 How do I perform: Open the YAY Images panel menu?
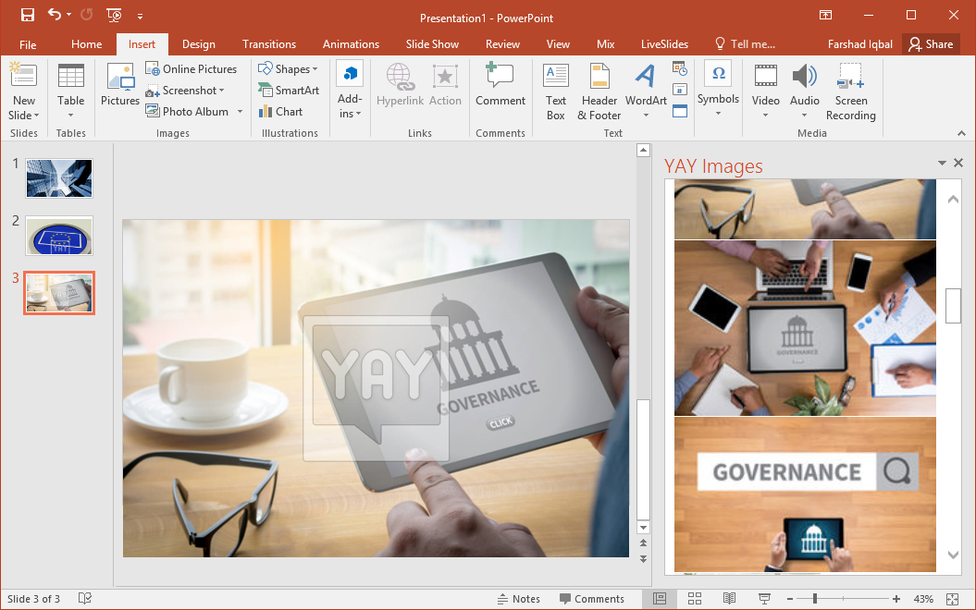click(941, 163)
